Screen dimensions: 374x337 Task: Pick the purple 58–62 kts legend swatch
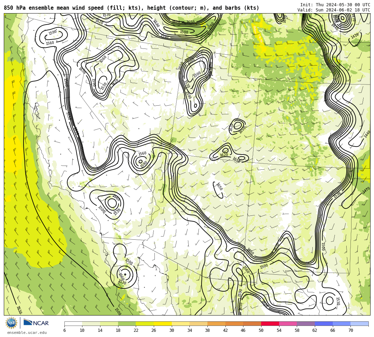tap(306, 323)
